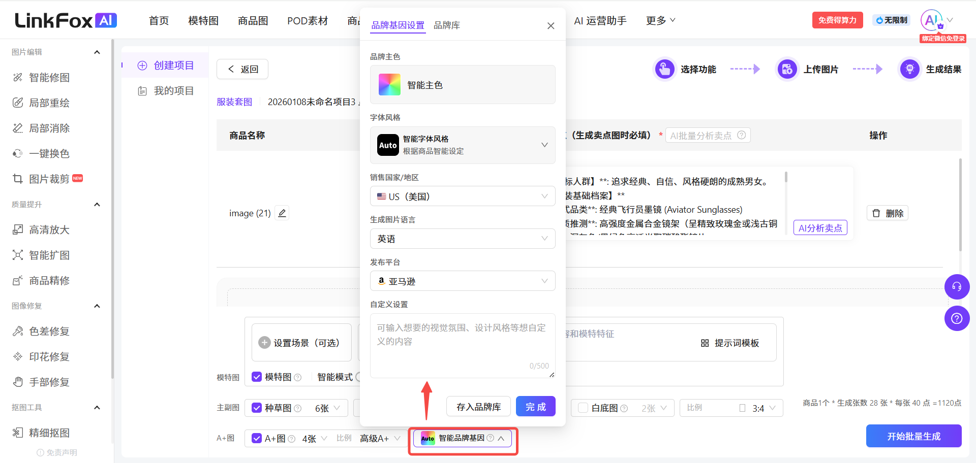The height and width of the screenshot is (463, 976).
Task: Open the 发布平台 亚马逊 dropdown
Action: pos(463,281)
